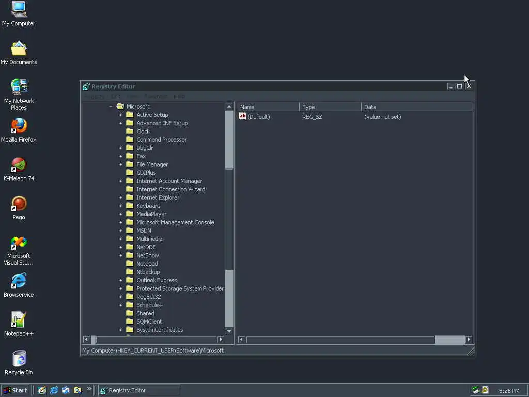Click the Registry Editor taskbar button
Screen dimensions: 529x397
pos(139,390)
